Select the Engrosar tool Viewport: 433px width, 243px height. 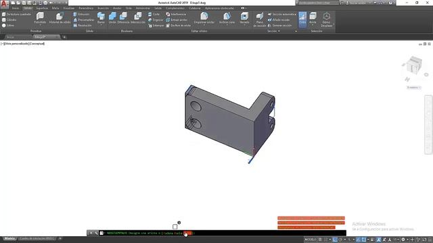[156, 20]
